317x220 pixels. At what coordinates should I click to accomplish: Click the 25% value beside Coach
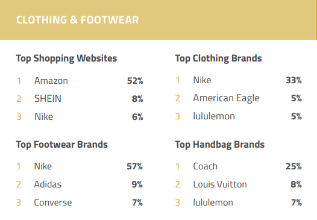(x=293, y=166)
